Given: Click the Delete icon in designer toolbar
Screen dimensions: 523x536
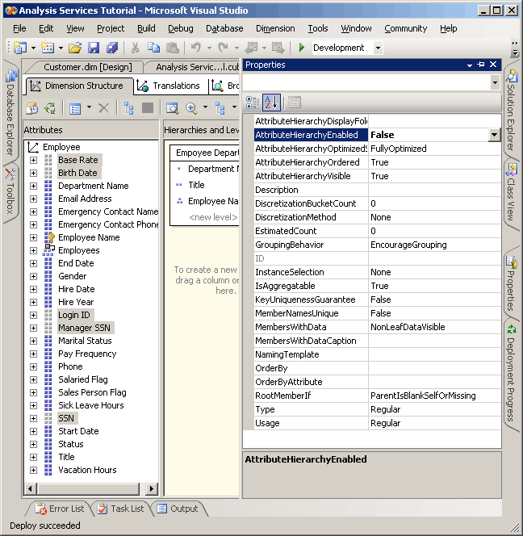Looking at the screenshot, I should [103, 108].
